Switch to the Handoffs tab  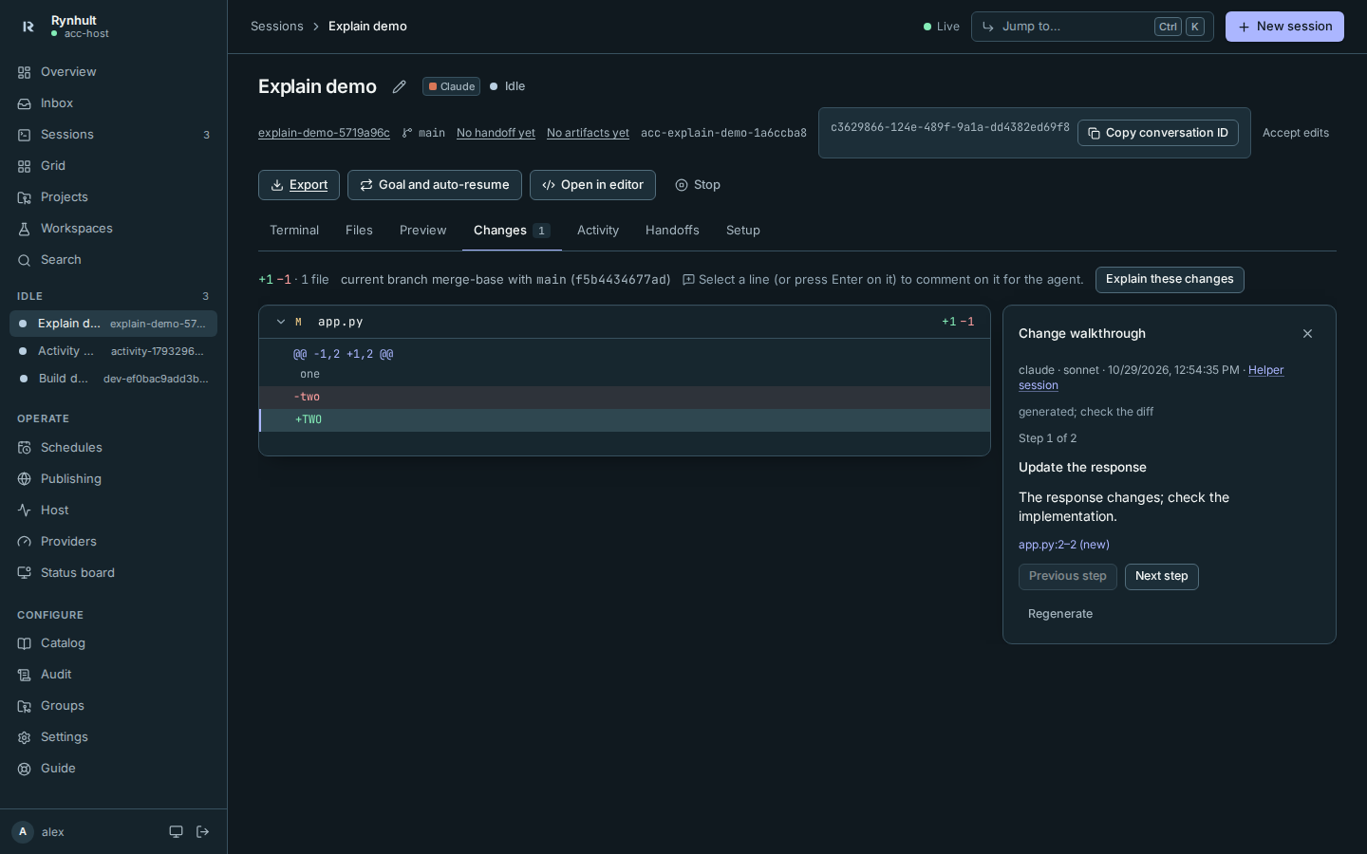(x=672, y=231)
